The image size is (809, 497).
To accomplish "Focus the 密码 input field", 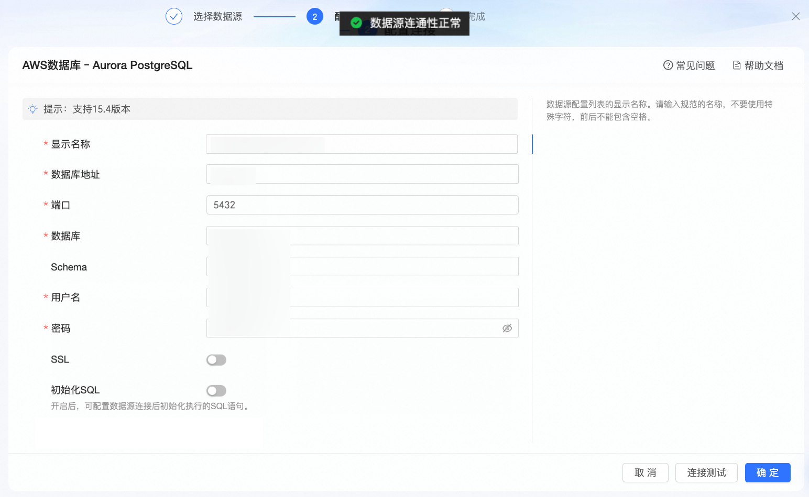I will click(x=362, y=328).
